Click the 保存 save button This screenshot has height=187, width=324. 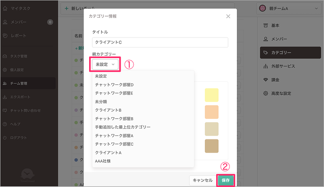click(226, 180)
